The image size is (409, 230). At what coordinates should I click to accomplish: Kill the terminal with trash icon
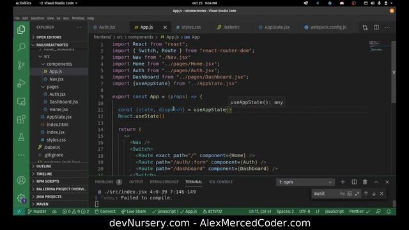pyautogui.click(x=365, y=182)
